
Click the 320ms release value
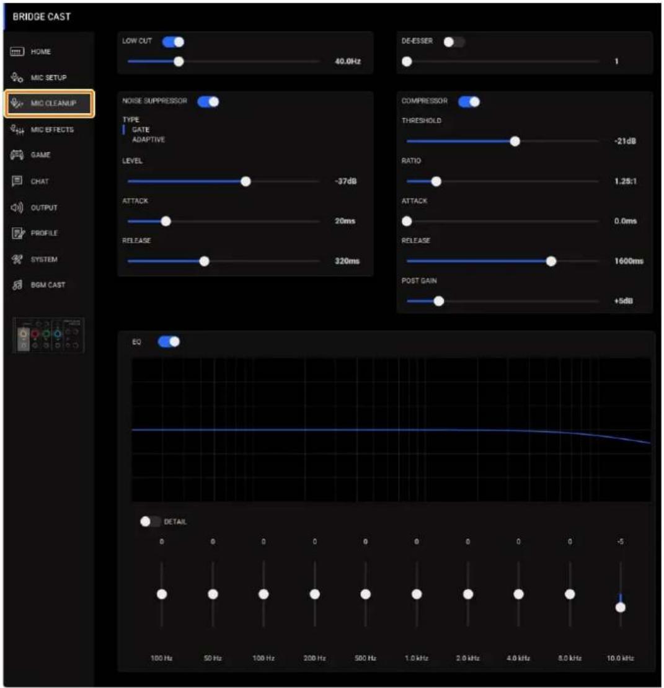347,261
